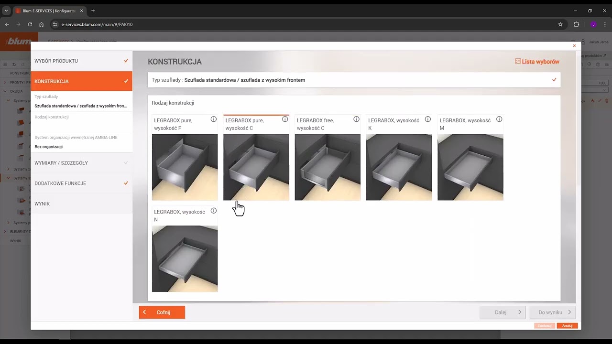
Task: Select 'Szuflada standardowa' drawer type entry in sidebar
Action: point(81,106)
